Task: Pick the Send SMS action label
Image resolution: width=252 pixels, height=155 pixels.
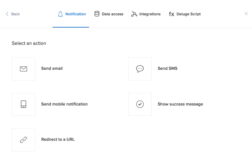Action: pos(168,69)
